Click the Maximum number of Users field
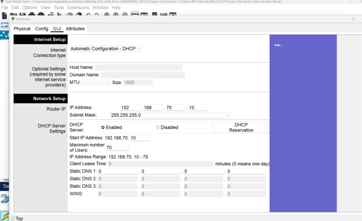 point(118,147)
